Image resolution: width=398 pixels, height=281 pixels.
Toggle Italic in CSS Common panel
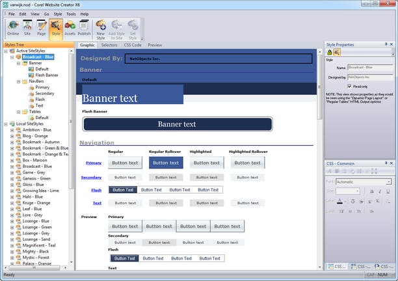[x=379, y=191]
